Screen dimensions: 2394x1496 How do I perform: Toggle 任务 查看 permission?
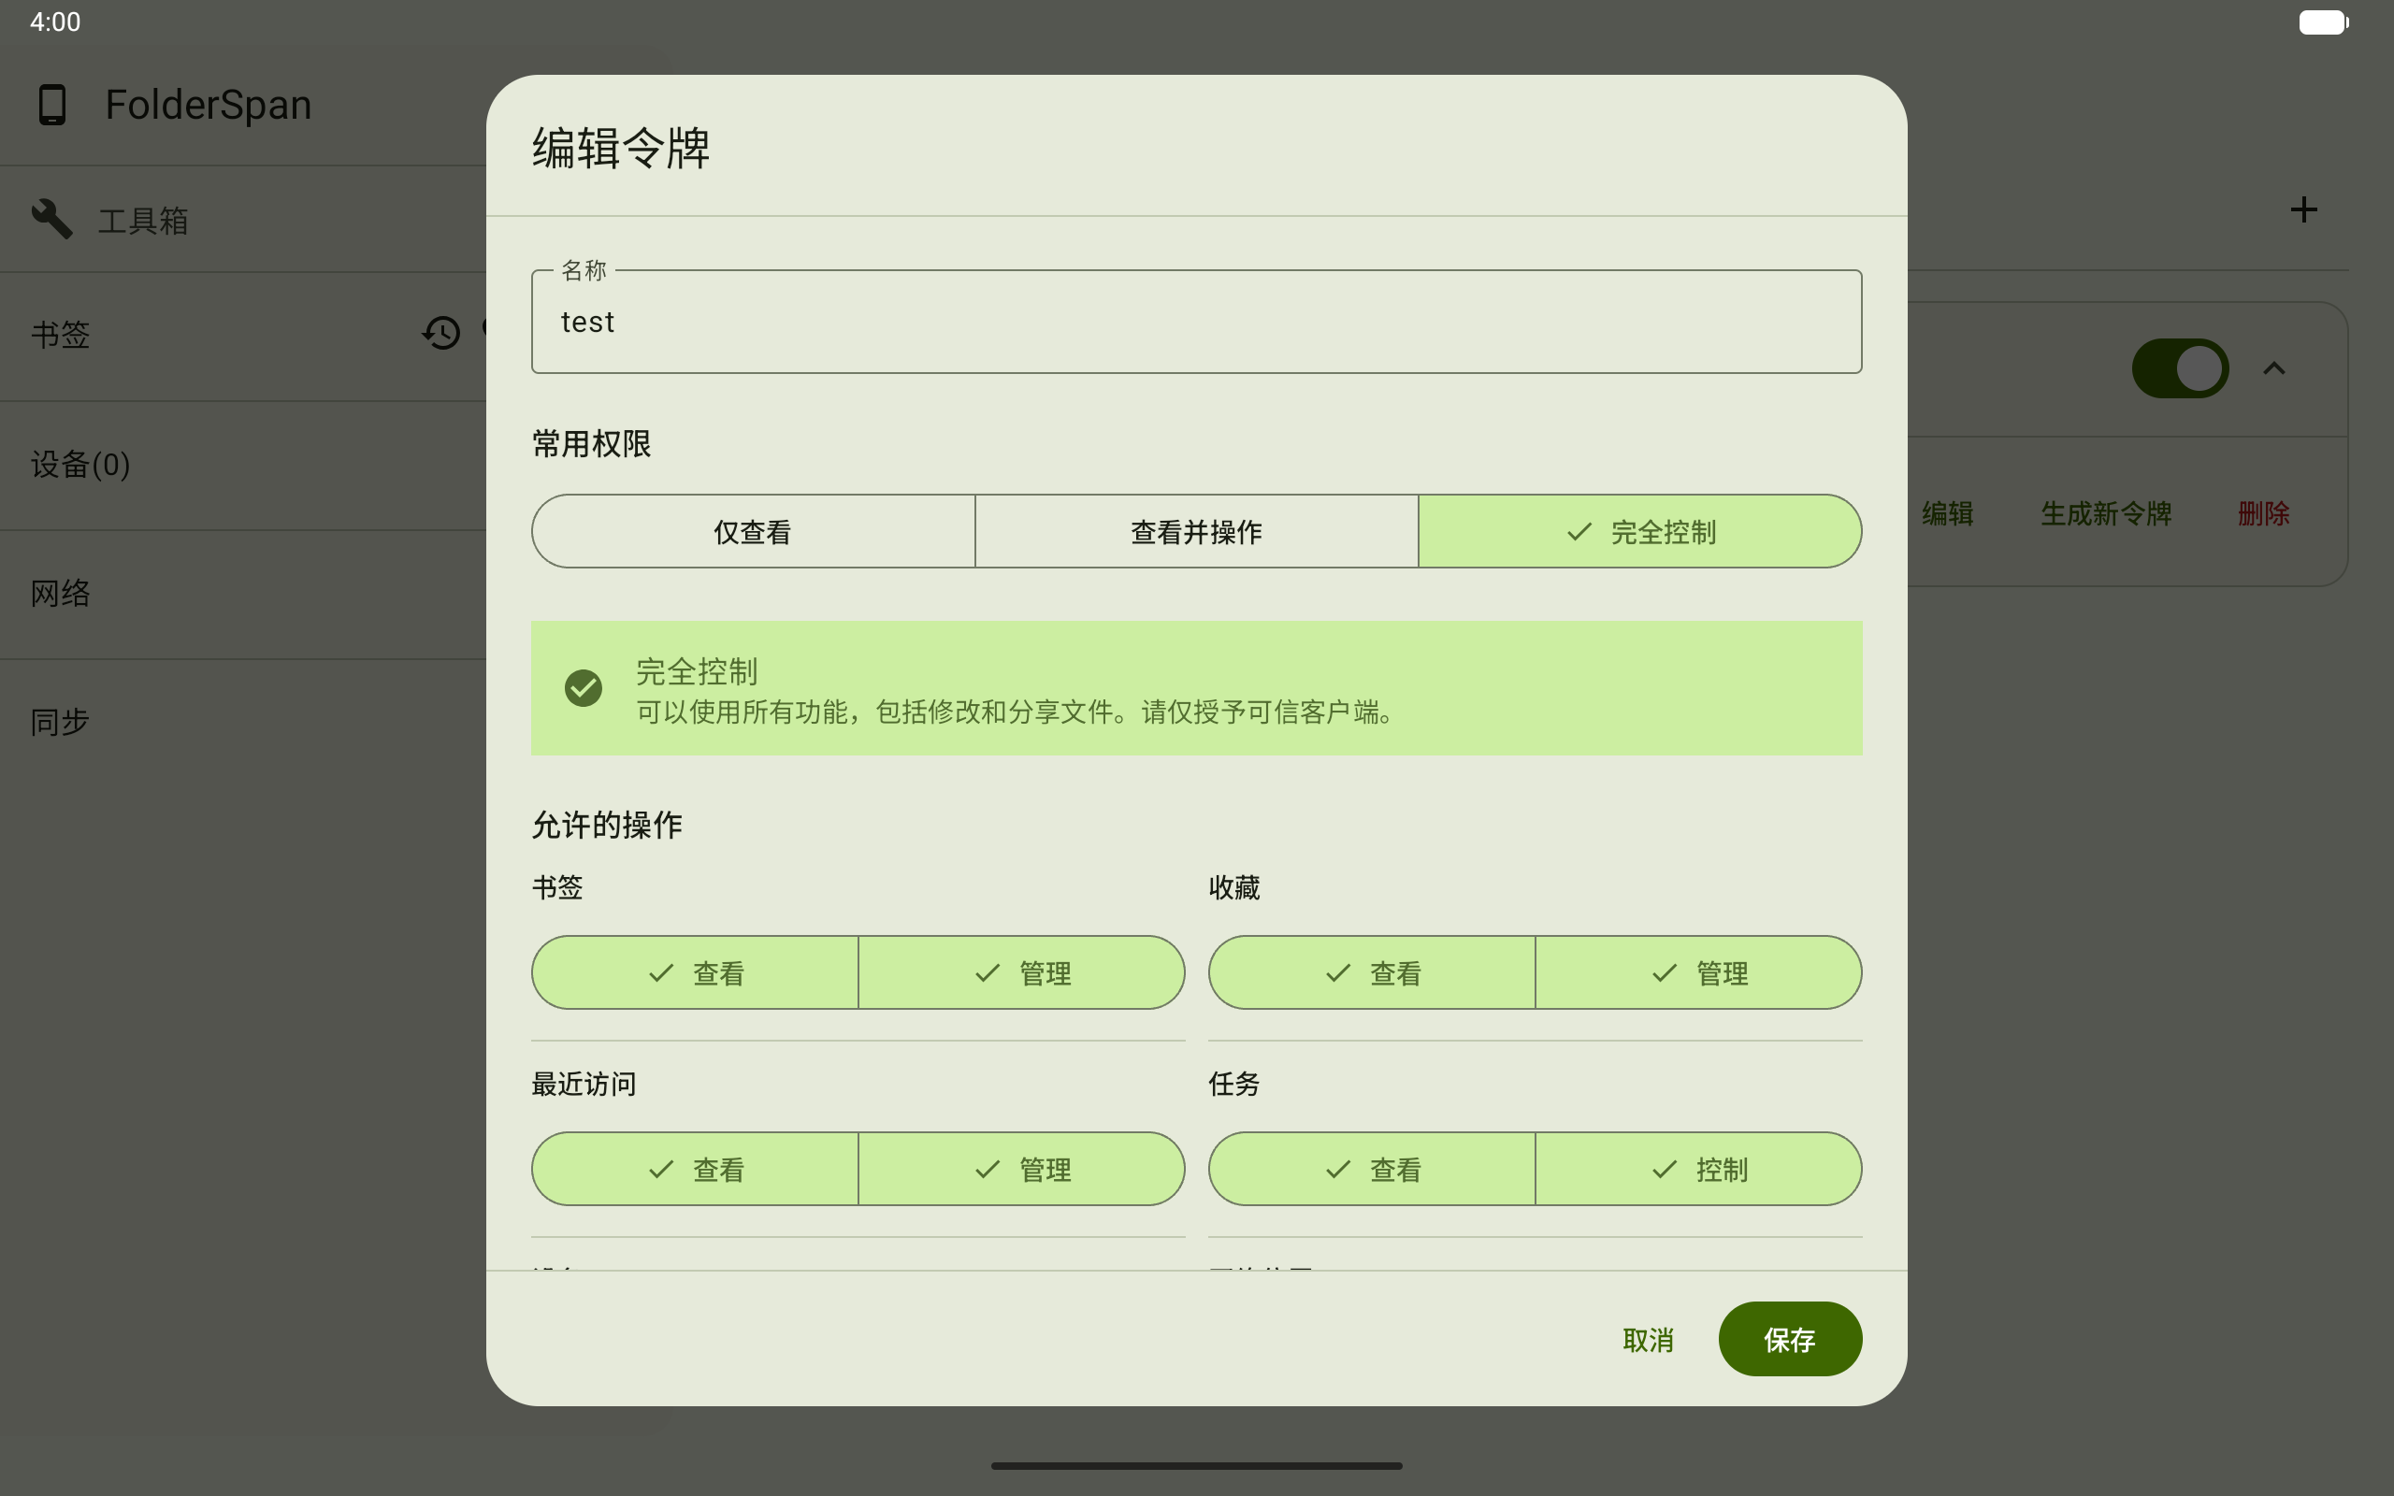1371,1169
